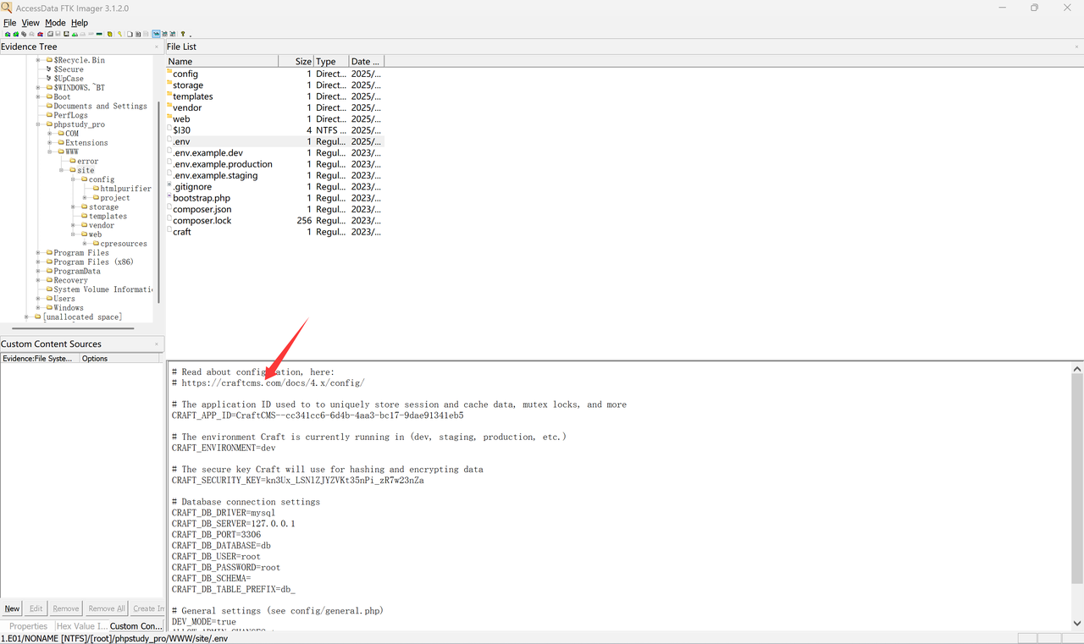Expand the Program Files tree node
This screenshot has height=644, width=1084.
pos(38,253)
